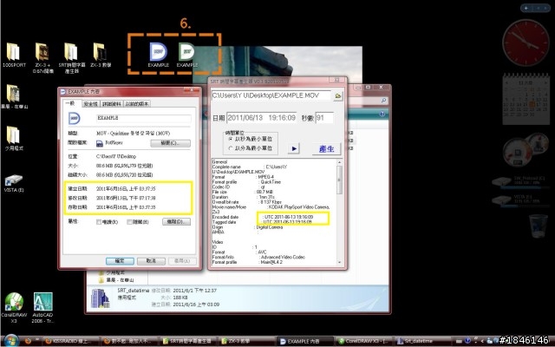Click the clock gadget in the sidebar

526,43
